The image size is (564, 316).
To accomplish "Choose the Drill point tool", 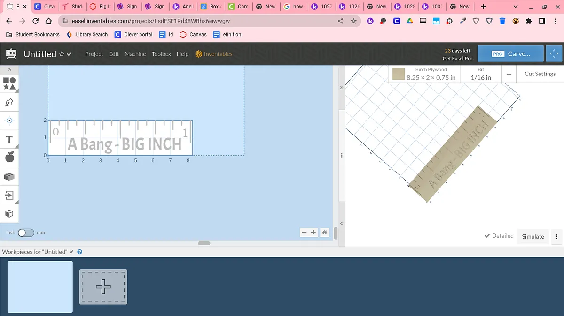I will (9, 120).
